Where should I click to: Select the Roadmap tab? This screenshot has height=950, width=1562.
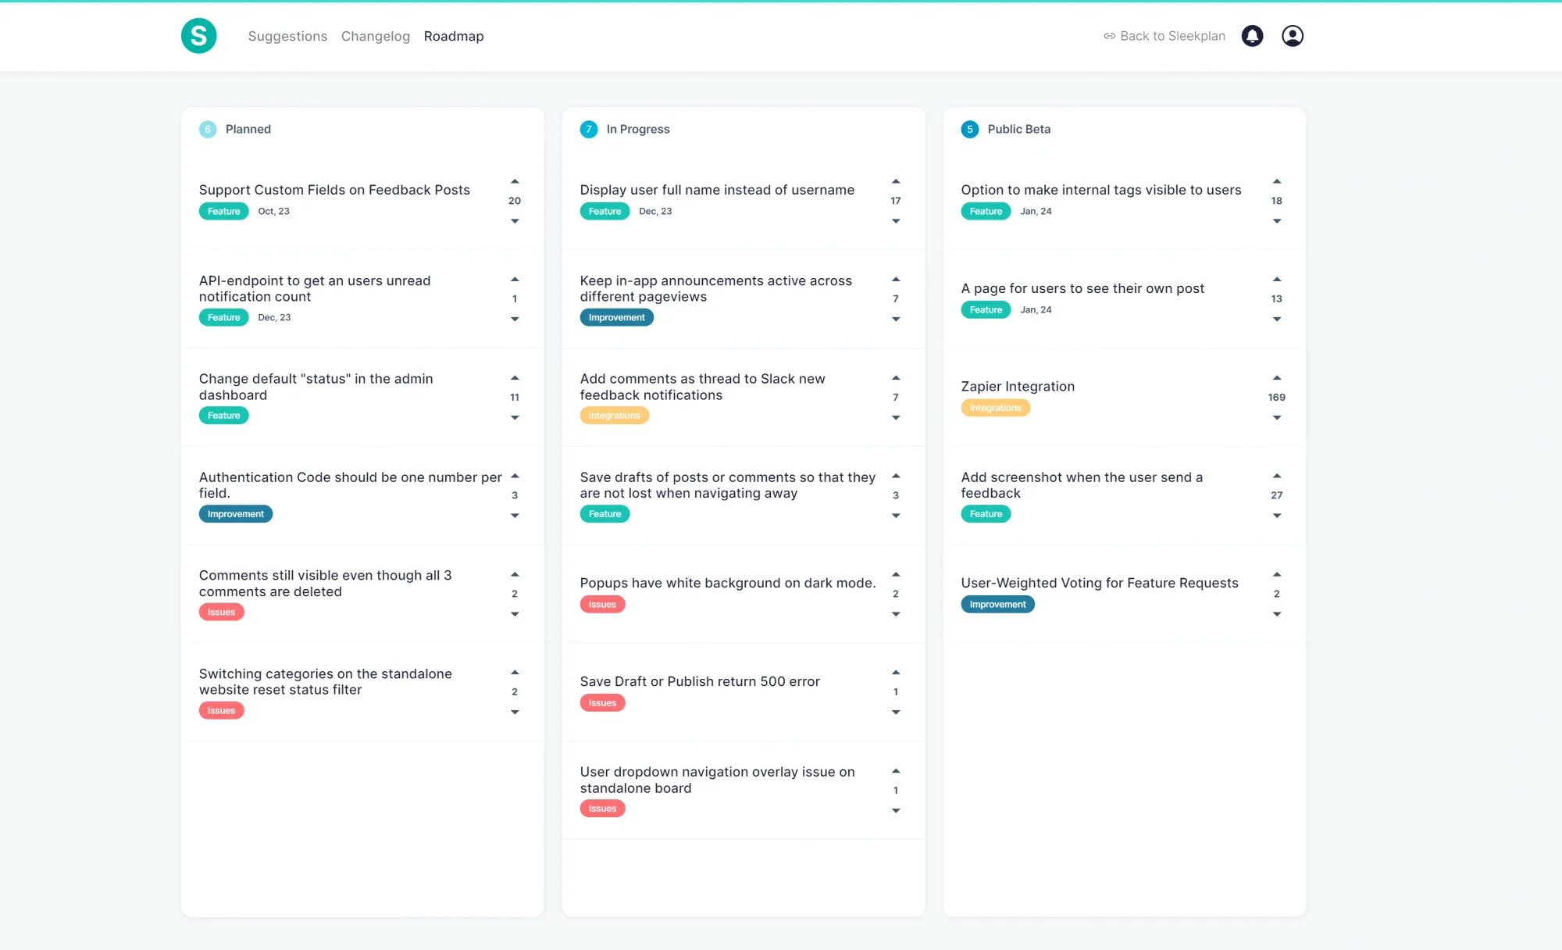tap(453, 36)
